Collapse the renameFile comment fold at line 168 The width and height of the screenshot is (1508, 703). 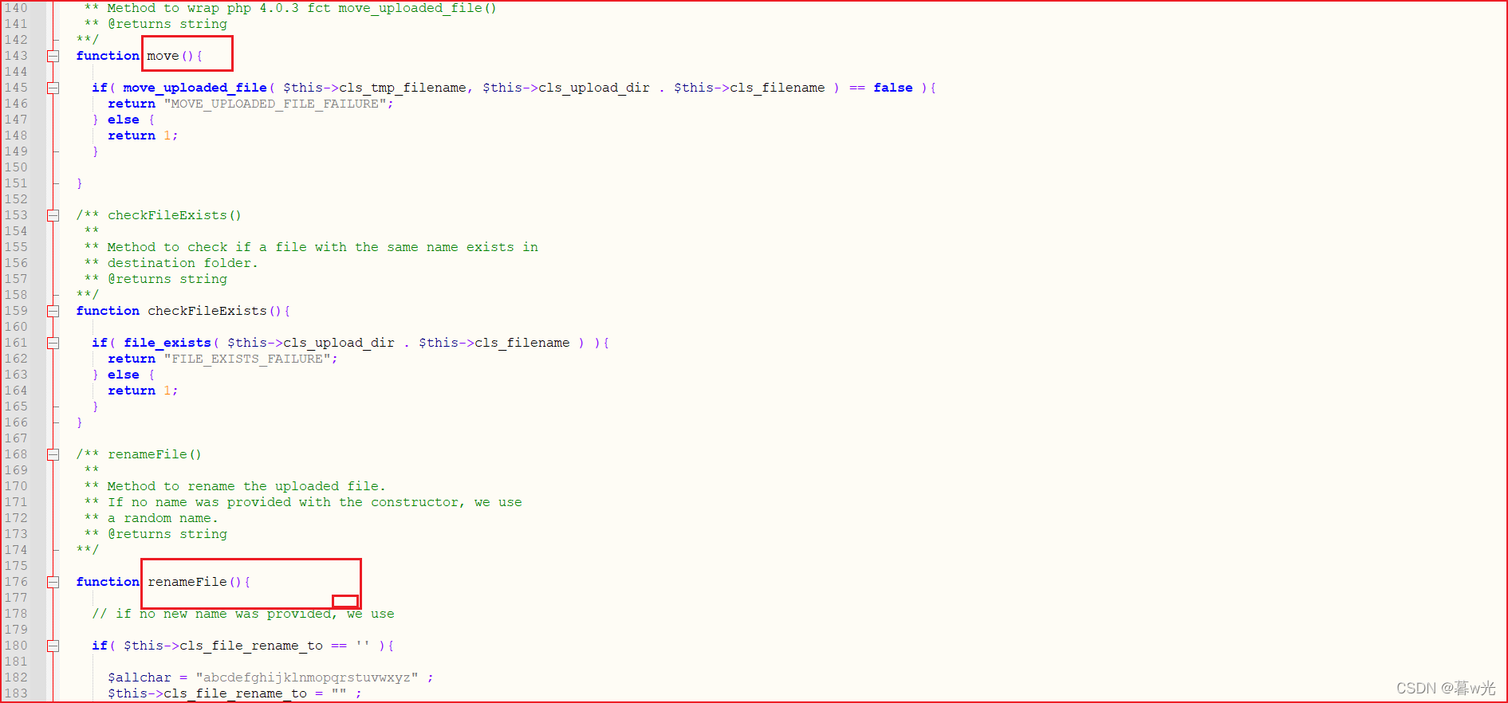click(x=53, y=454)
